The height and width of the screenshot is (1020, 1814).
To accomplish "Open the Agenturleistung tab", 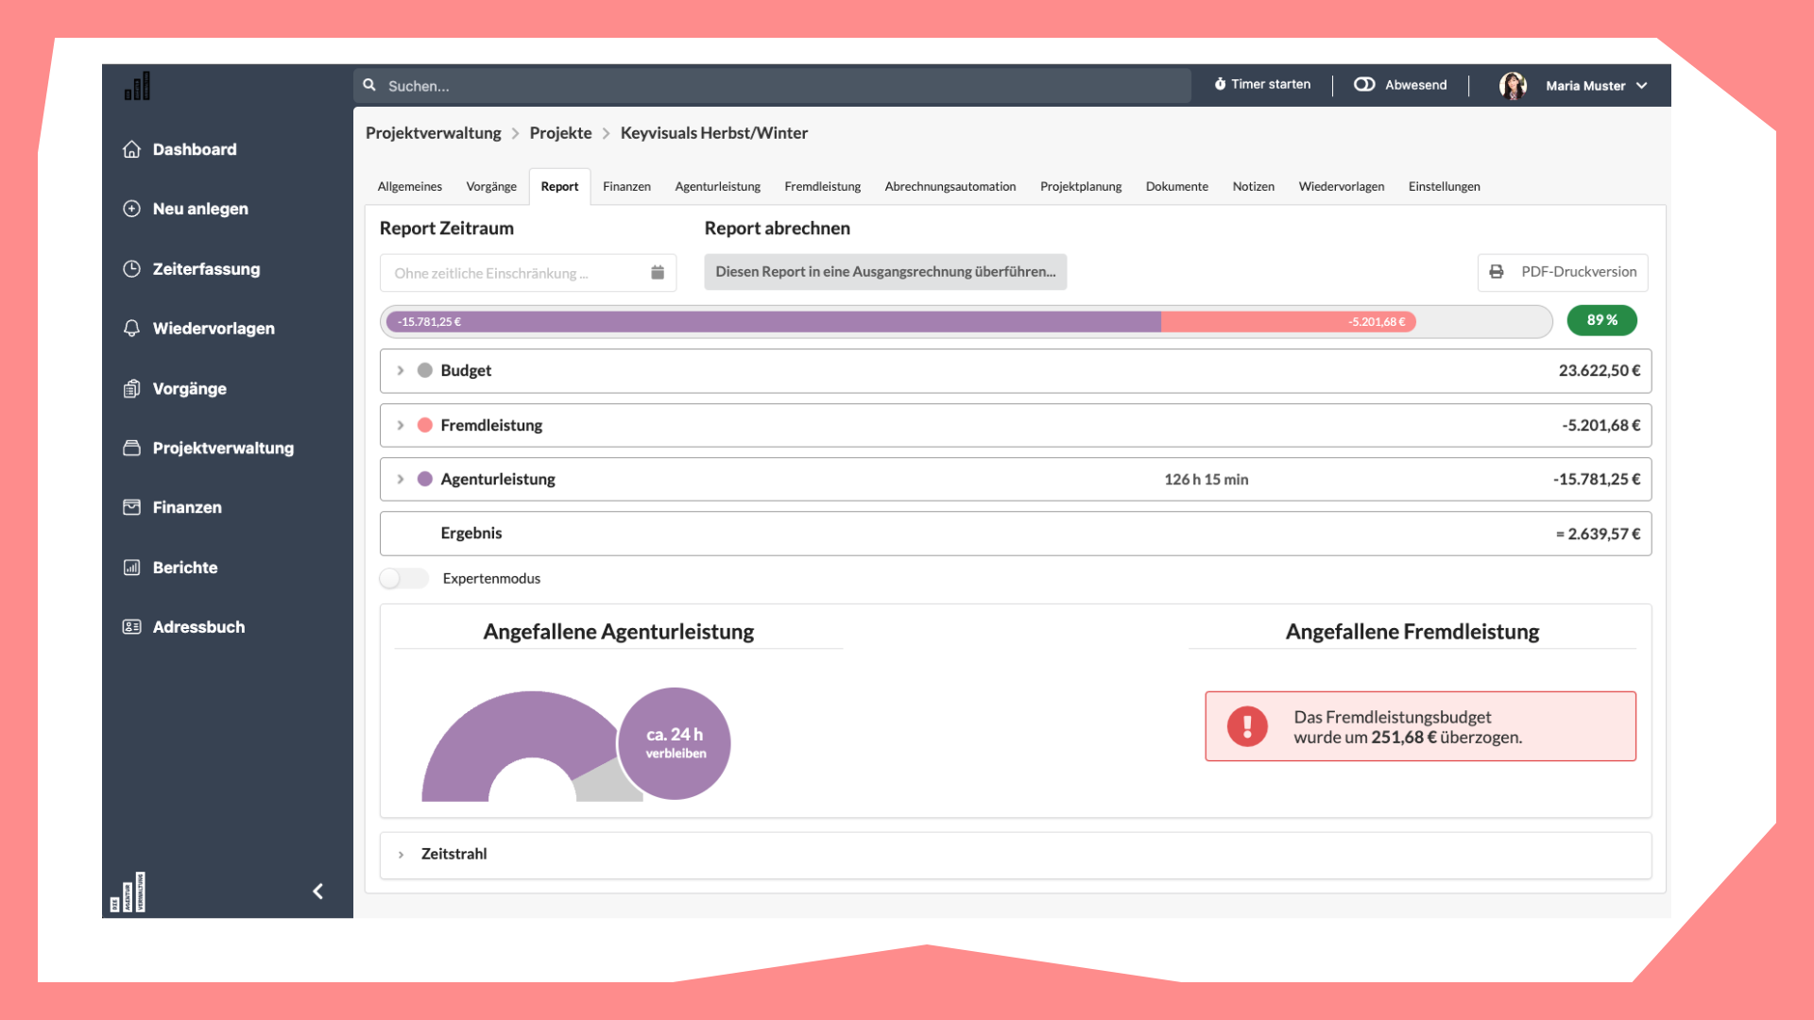I will point(717,186).
